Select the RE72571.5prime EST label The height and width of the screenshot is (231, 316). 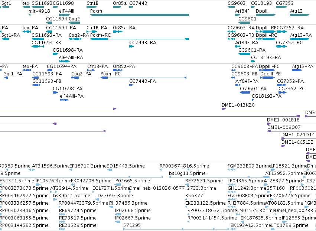204,181
